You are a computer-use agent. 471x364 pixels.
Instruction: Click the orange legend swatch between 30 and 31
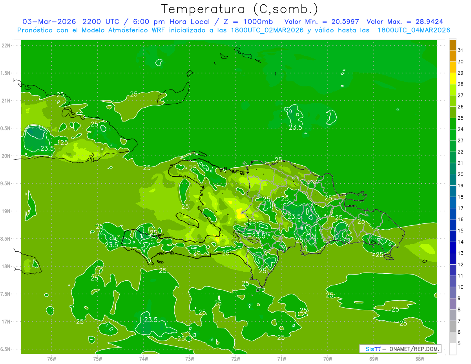(453, 56)
